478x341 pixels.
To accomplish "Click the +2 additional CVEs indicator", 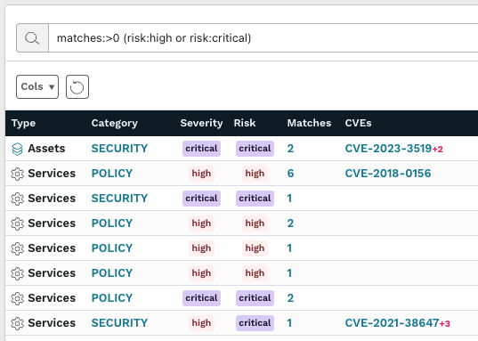I will point(437,150).
